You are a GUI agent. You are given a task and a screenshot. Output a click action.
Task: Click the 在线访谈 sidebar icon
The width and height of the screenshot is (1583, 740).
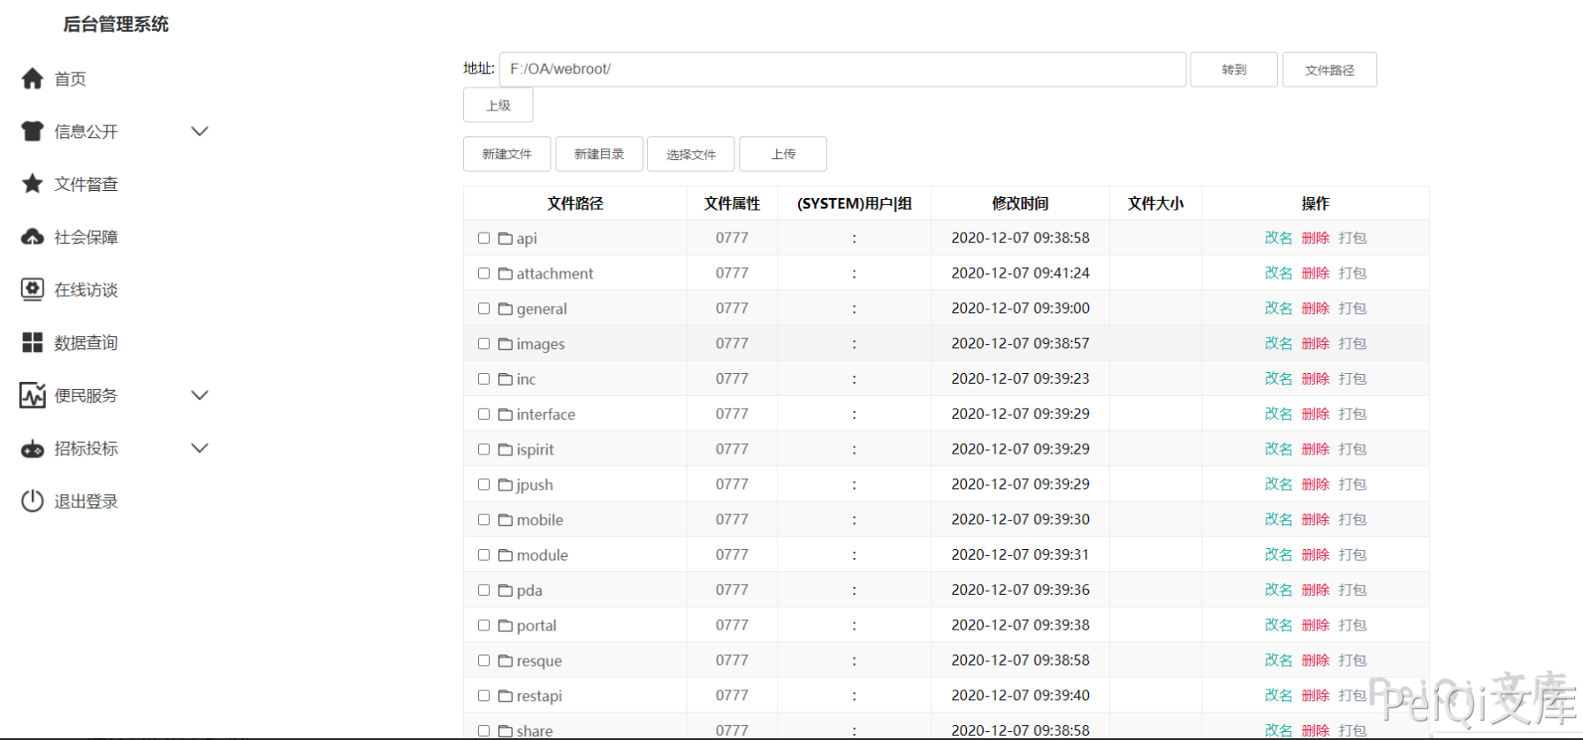(33, 290)
